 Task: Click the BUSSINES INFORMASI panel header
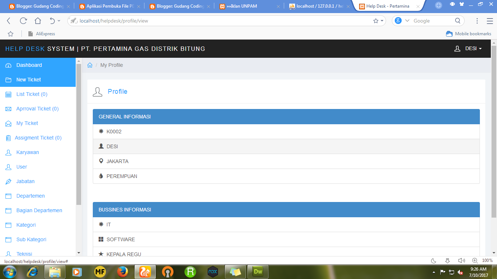click(286, 210)
